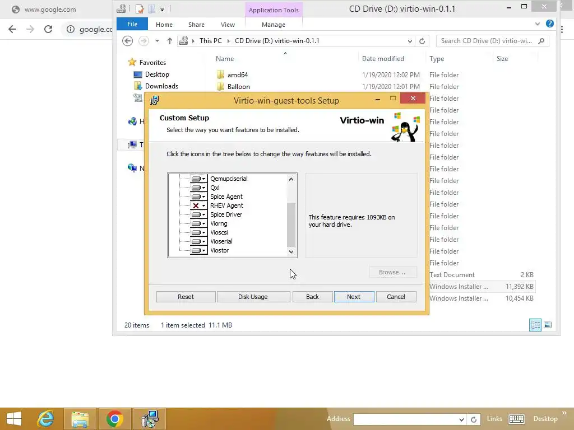Select the amd64 folder

pos(238,75)
